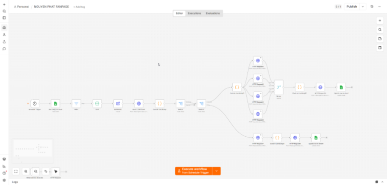Open the HTTP Request4 node
Screen dimensions: 387x185
click(258, 96)
